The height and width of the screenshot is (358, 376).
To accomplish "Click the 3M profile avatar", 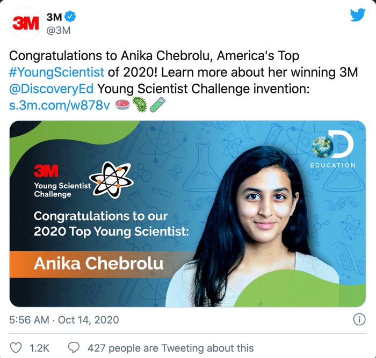I will tap(25, 23).
